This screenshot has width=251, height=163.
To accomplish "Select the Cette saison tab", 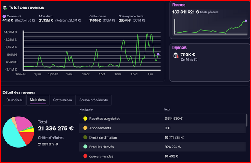I will coord(63,100).
